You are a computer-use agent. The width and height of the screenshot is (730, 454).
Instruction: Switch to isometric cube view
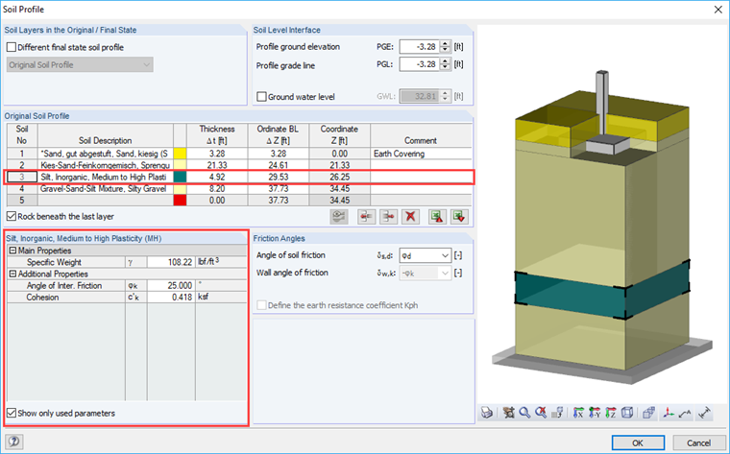627,413
